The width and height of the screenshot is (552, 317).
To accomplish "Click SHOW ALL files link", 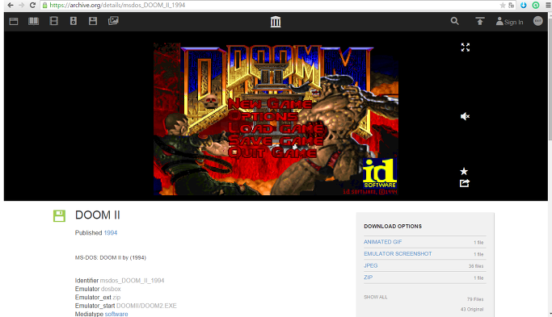I will point(376,298).
